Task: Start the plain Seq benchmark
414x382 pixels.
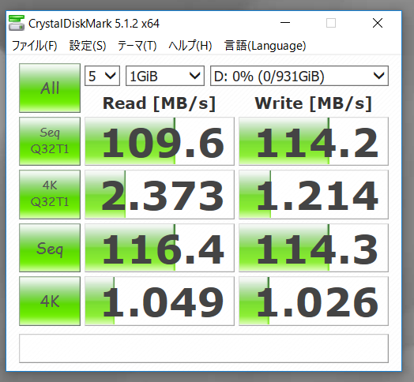Action: 50,248
